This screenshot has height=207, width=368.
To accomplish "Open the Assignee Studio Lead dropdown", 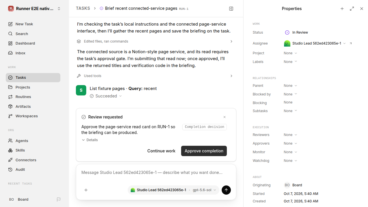I will tap(315, 43).
